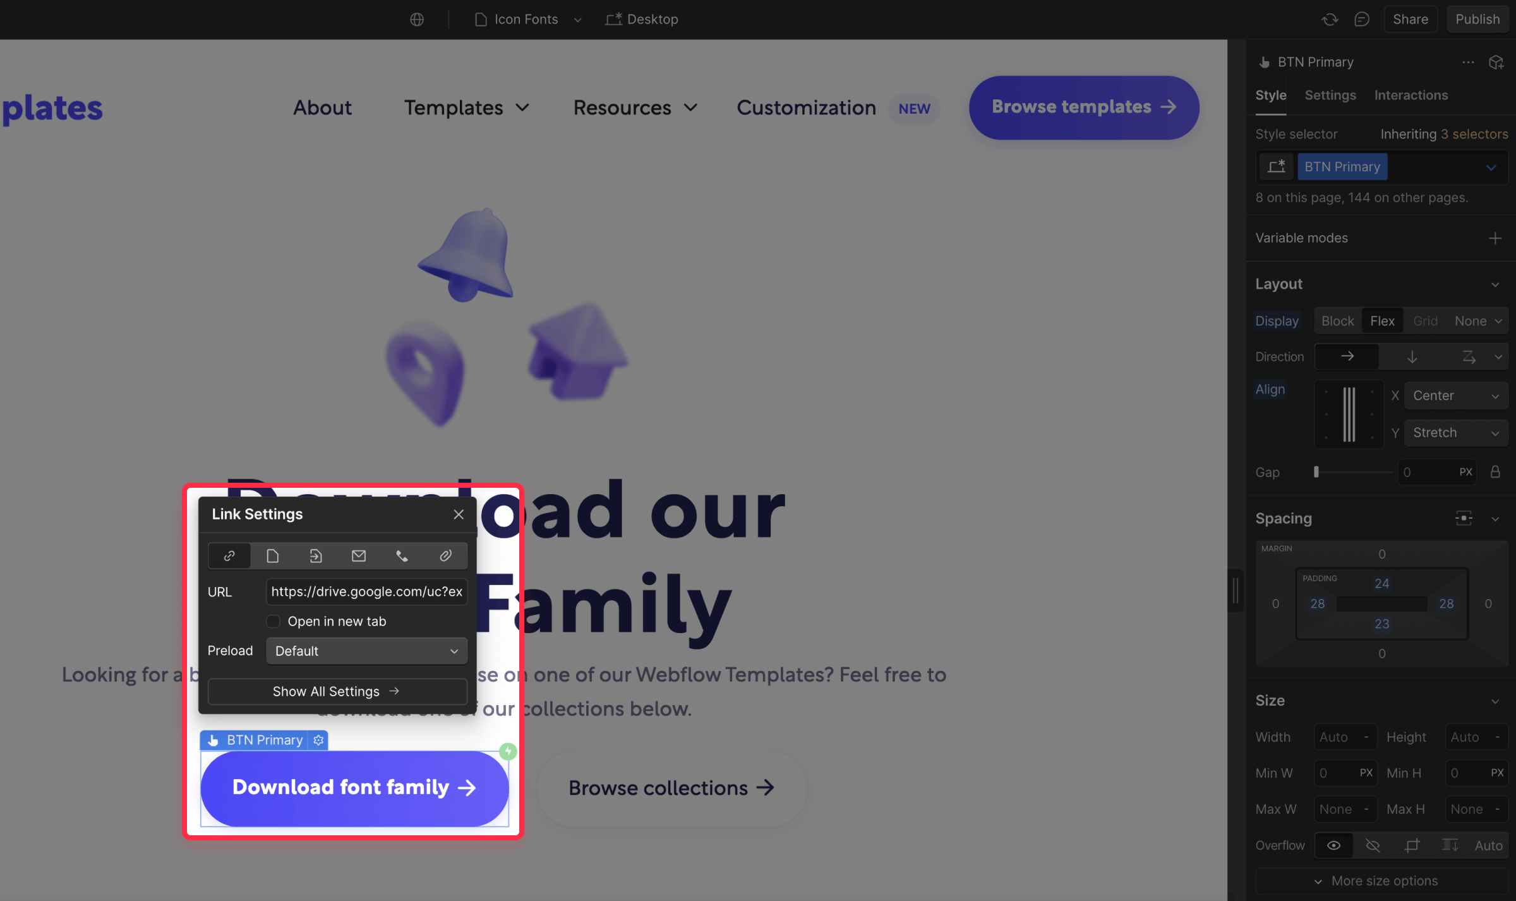Select URL link type icon

(229, 555)
